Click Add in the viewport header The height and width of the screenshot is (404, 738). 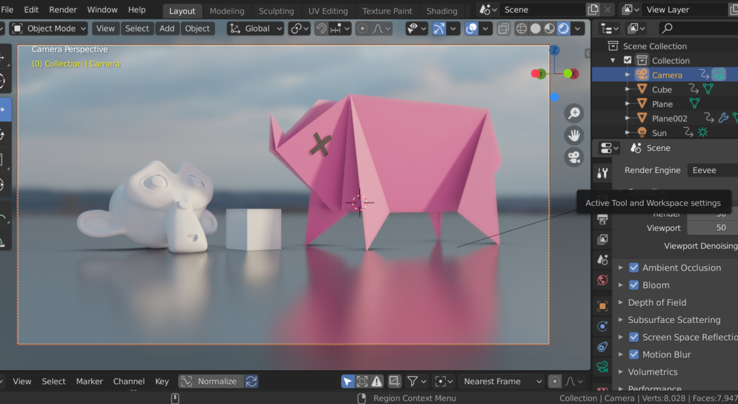click(167, 28)
